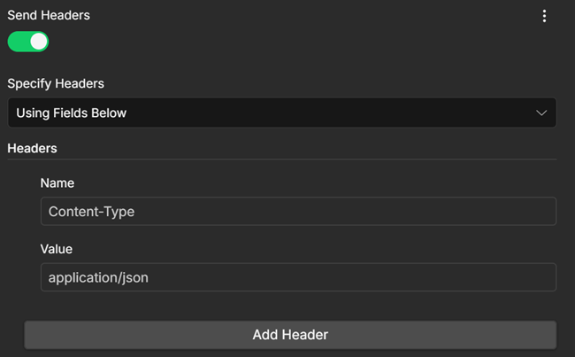Viewport: 575px width, 357px height.
Task: Click the 'Value' field label
Action: pyautogui.click(x=56, y=249)
